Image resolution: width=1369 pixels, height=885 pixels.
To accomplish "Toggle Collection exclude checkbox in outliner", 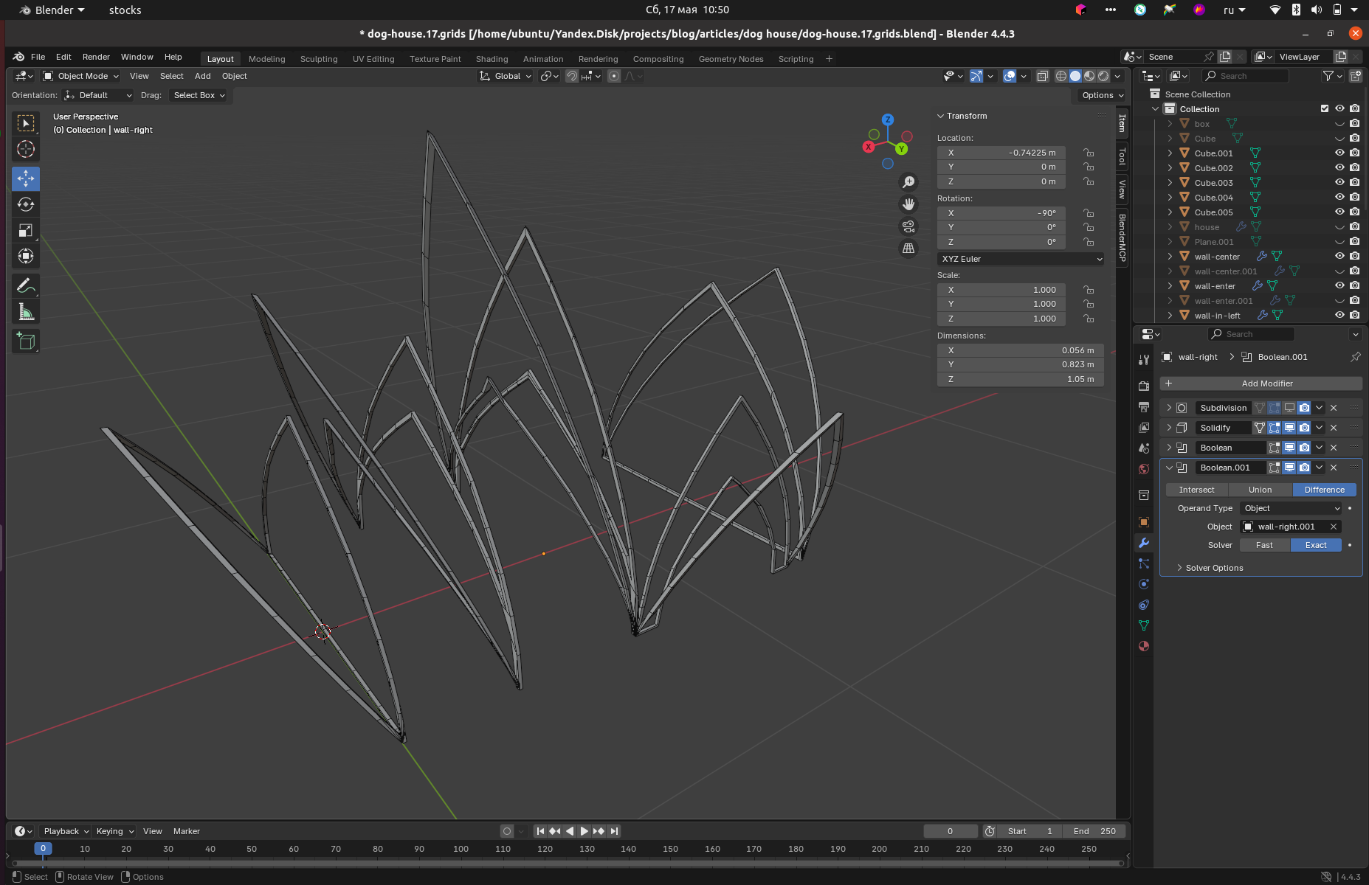I will [x=1325, y=108].
